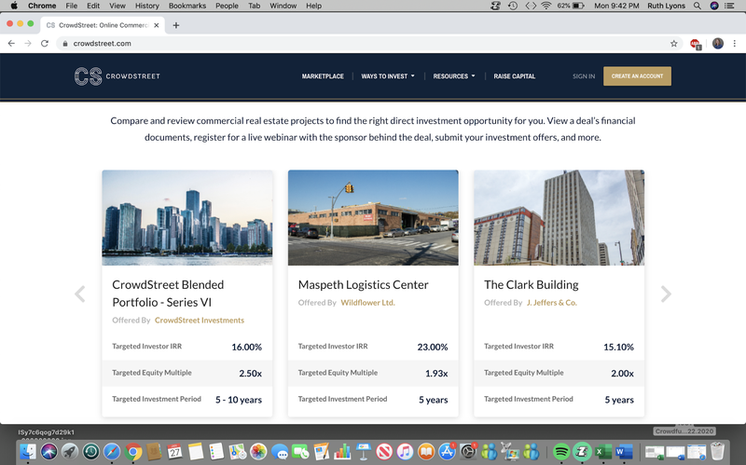Open FaceTime from the dock

pos(300,451)
